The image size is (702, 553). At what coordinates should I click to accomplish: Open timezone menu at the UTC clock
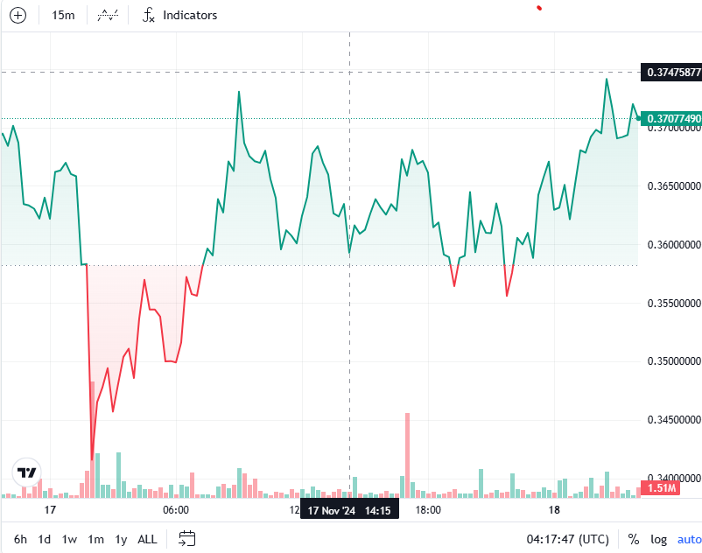point(567,539)
